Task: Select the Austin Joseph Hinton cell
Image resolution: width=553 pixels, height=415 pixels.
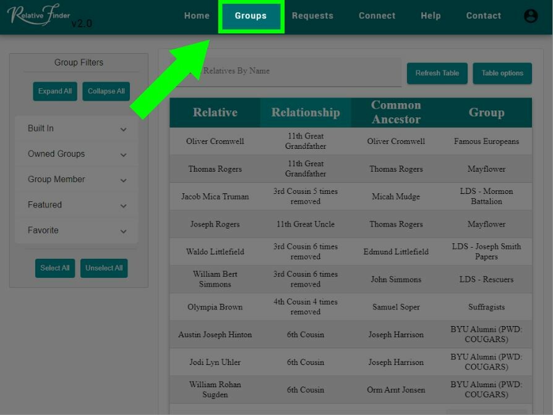Action: click(x=215, y=334)
